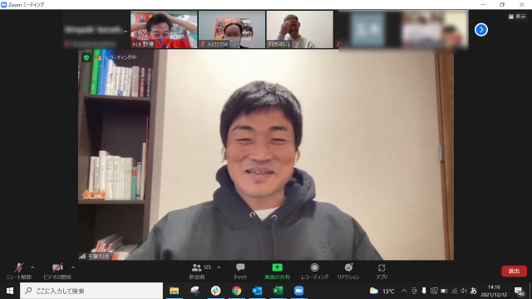
Task: Open File Explorer from the taskbar
Action: [174, 291]
